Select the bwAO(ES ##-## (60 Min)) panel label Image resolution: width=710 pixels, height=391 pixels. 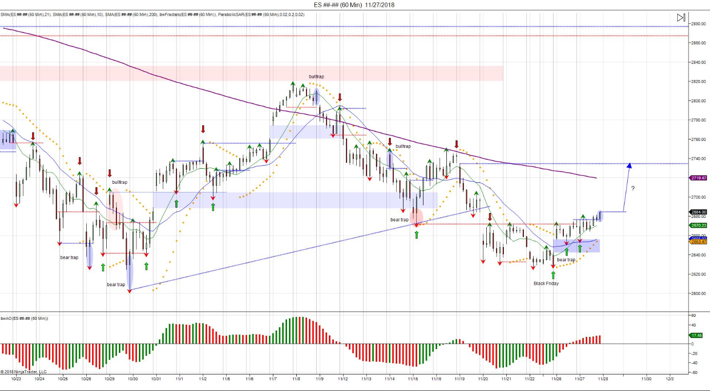pyautogui.click(x=24, y=318)
